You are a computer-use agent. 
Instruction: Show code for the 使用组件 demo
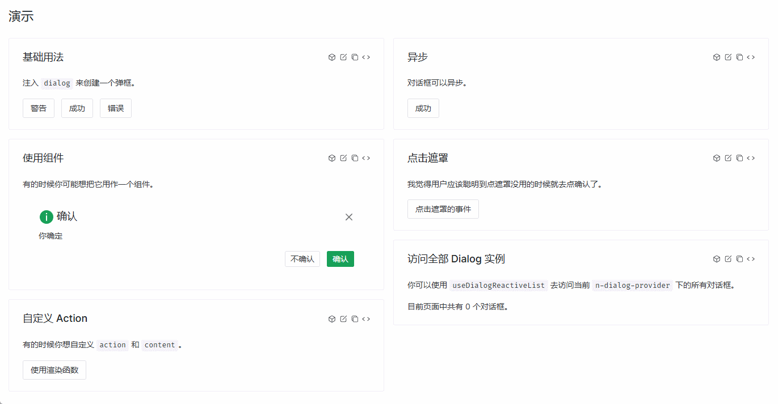click(366, 158)
